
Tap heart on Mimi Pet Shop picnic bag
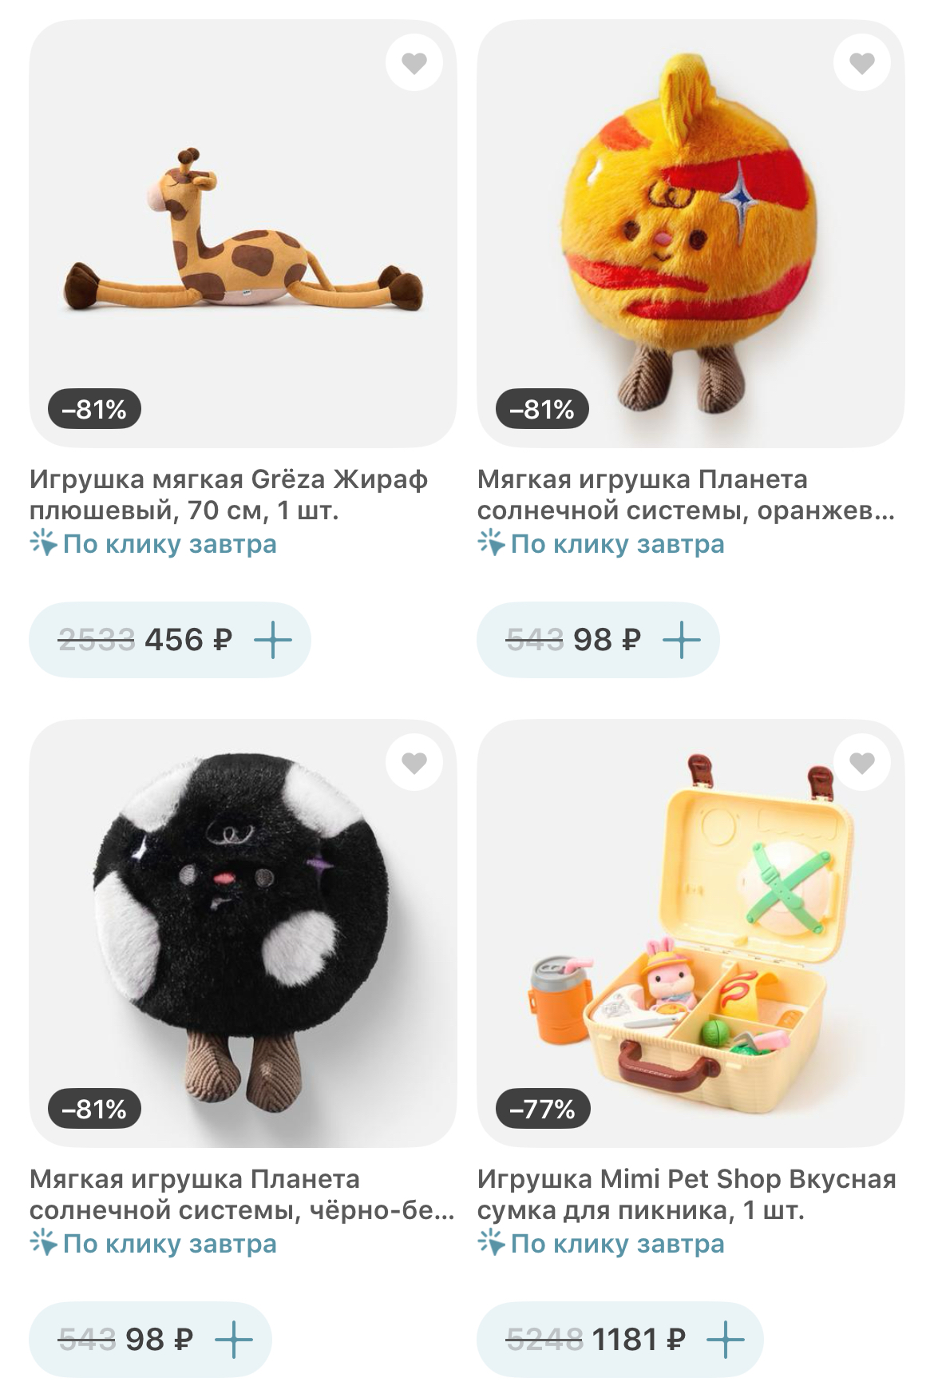pyautogui.click(x=861, y=763)
